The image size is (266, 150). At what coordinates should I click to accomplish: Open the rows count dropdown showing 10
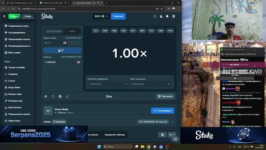tap(172, 135)
